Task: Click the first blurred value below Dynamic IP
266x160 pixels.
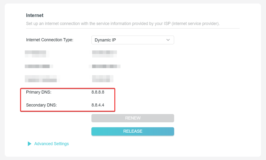Action: point(104,53)
